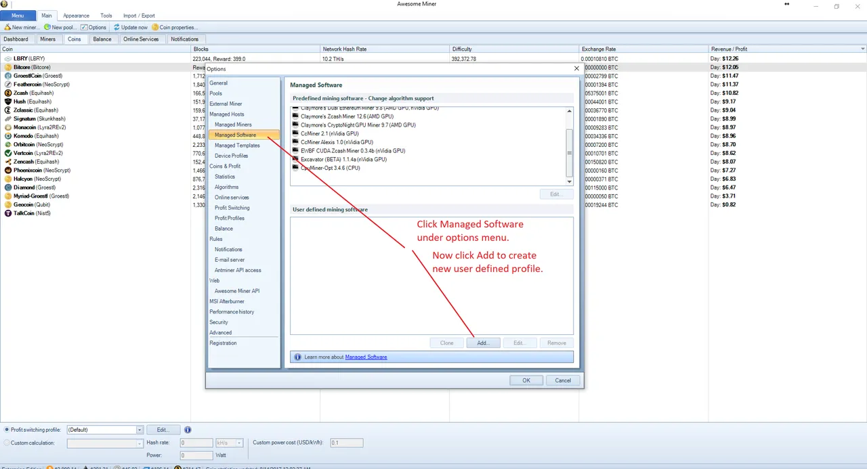Click OK in the Options dialog
The image size is (867, 469).
coord(526,380)
